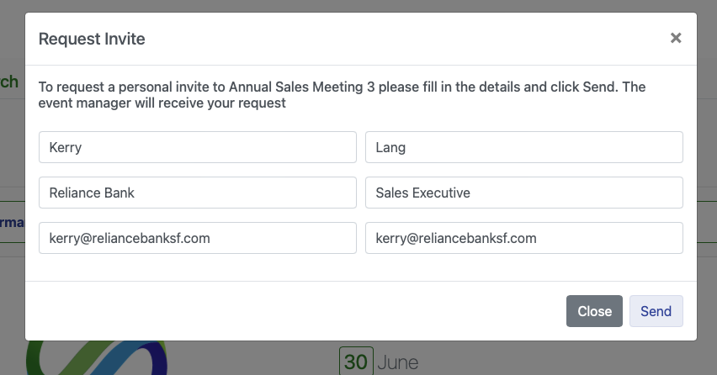
Task: Send the invite request
Action: (x=656, y=311)
